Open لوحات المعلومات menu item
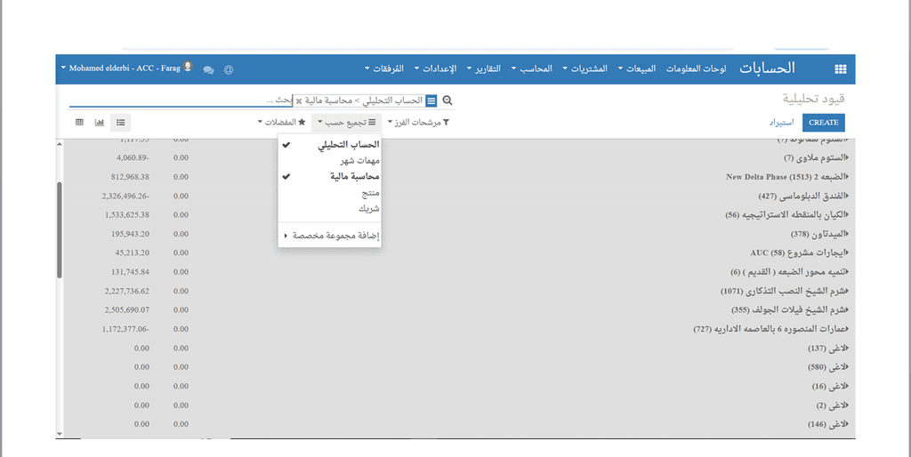 (x=696, y=68)
